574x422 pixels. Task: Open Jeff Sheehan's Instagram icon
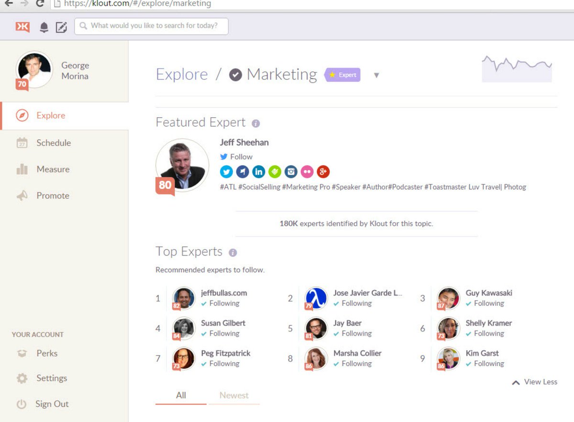click(x=291, y=171)
